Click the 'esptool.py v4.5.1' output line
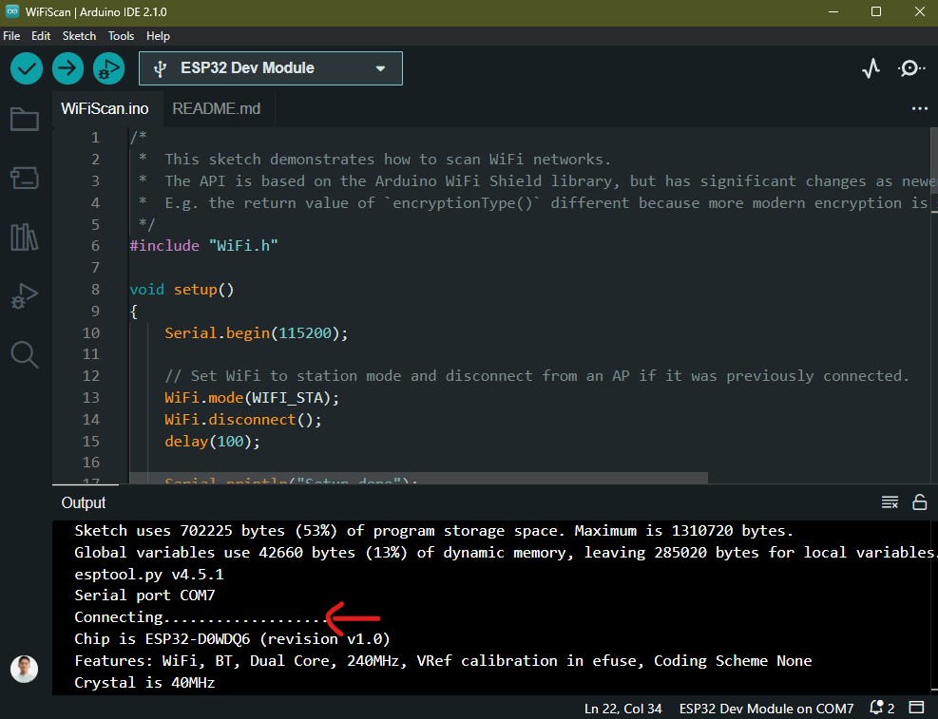Image resolution: width=938 pixels, height=719 pixels. click(x=149, y=574)
